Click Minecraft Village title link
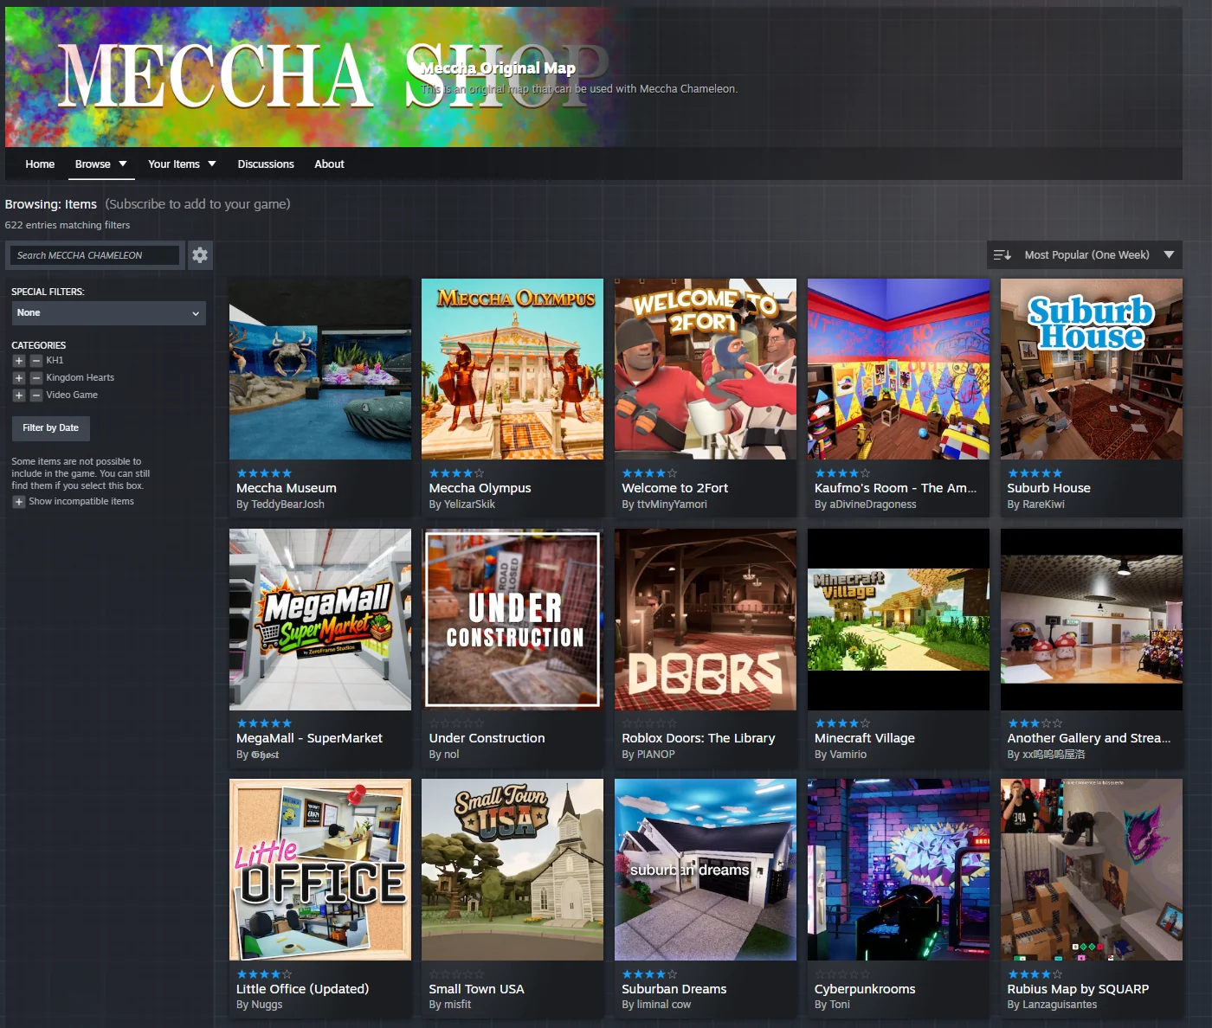This screenshot has width=1212, height=1028. pos(865,738)
